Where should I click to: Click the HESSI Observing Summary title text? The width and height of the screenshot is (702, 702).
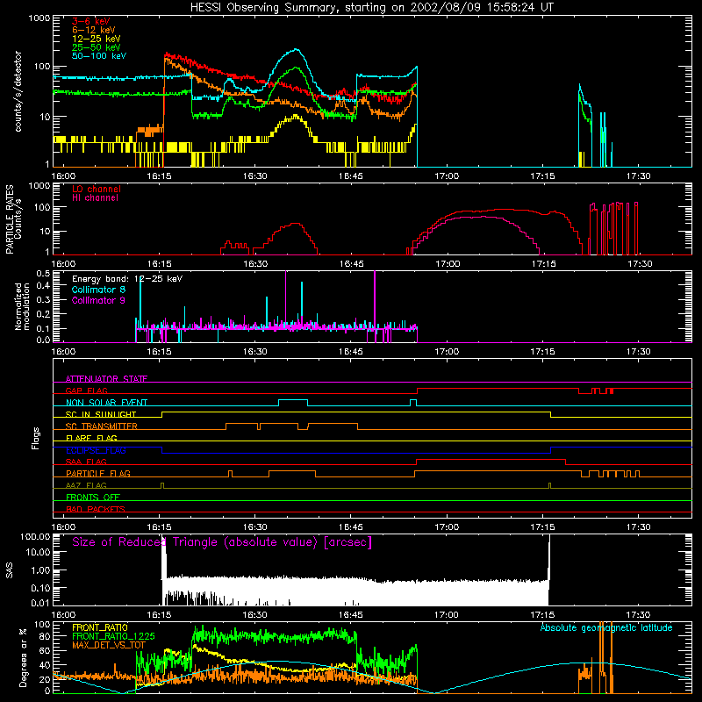(x=371, y=7)
